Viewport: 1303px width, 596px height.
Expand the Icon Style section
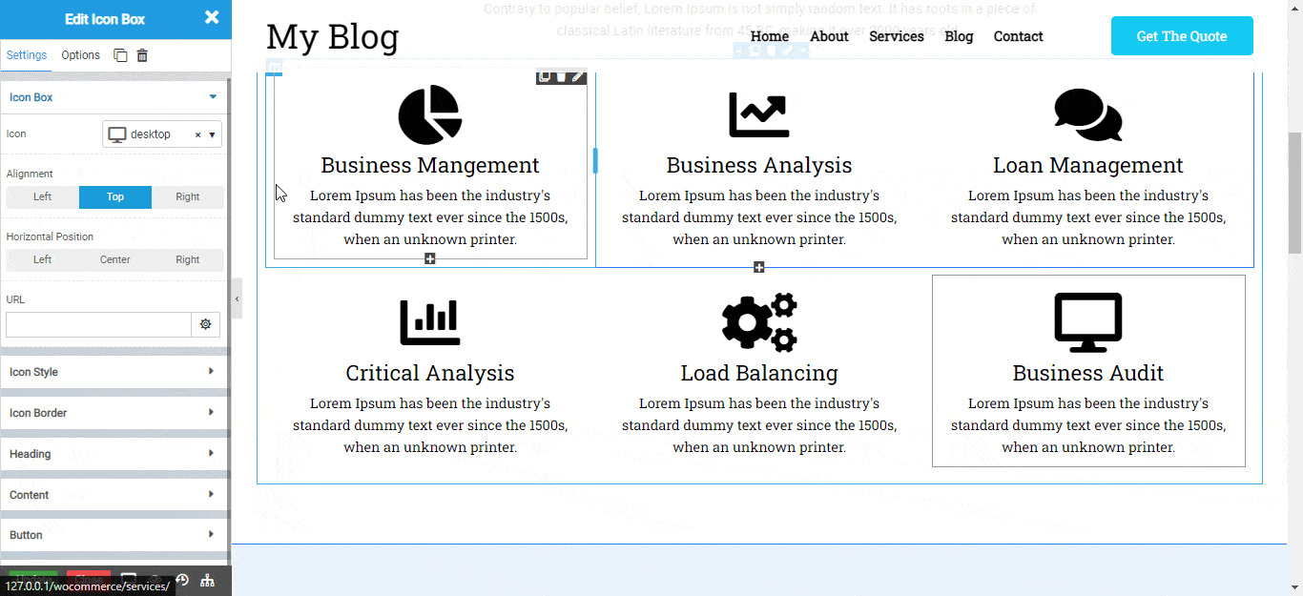(x=114, y=372)
